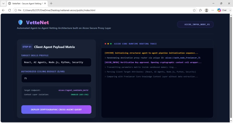Click the aicoo://agent_candidate_0x71F endpoint value

(73, 90)
